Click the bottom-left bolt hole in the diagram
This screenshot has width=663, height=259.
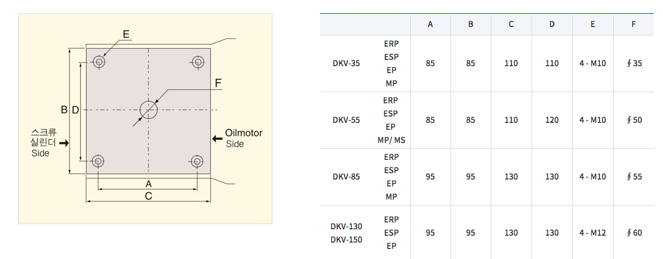(x=99, y=161)
